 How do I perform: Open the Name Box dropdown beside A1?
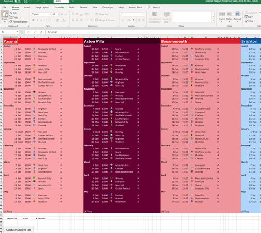click(17, 32)
